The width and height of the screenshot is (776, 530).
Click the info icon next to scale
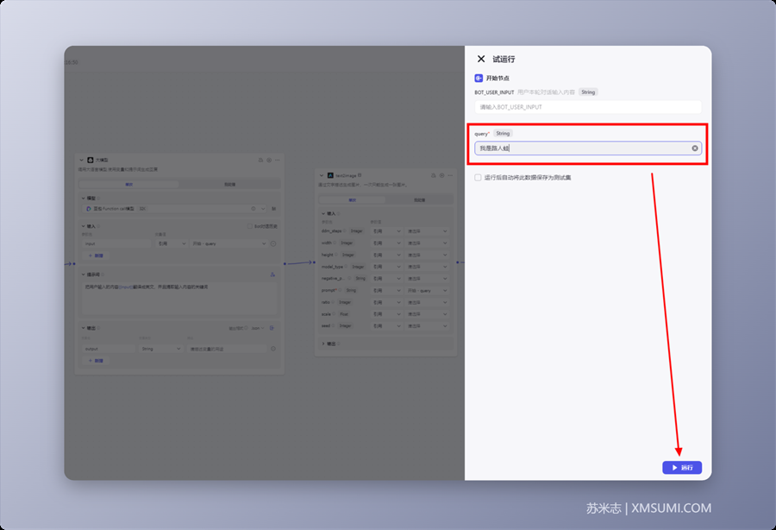click(x=334, y=314)
